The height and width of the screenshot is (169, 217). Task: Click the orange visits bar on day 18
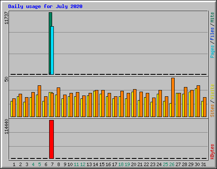coord(122,104)
